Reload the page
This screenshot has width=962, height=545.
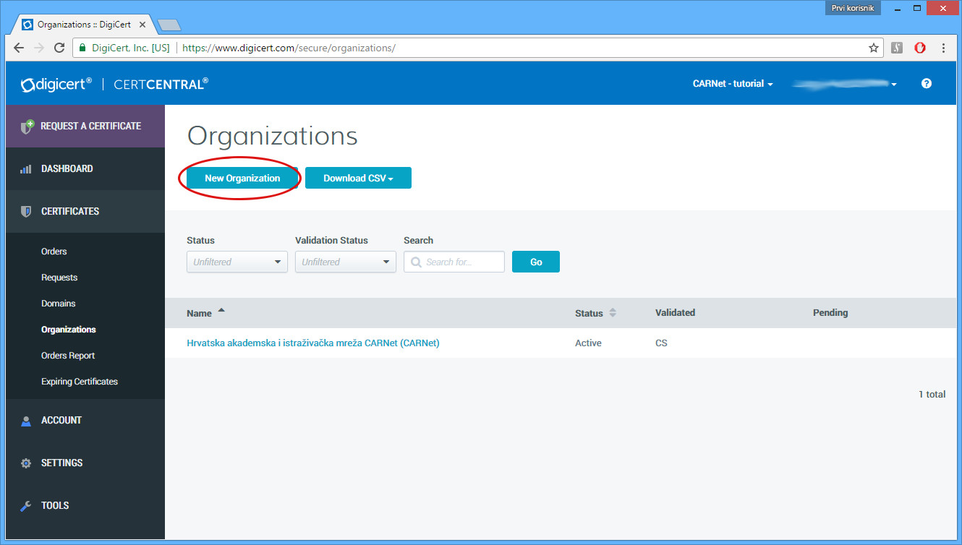[x=59, y=48]
